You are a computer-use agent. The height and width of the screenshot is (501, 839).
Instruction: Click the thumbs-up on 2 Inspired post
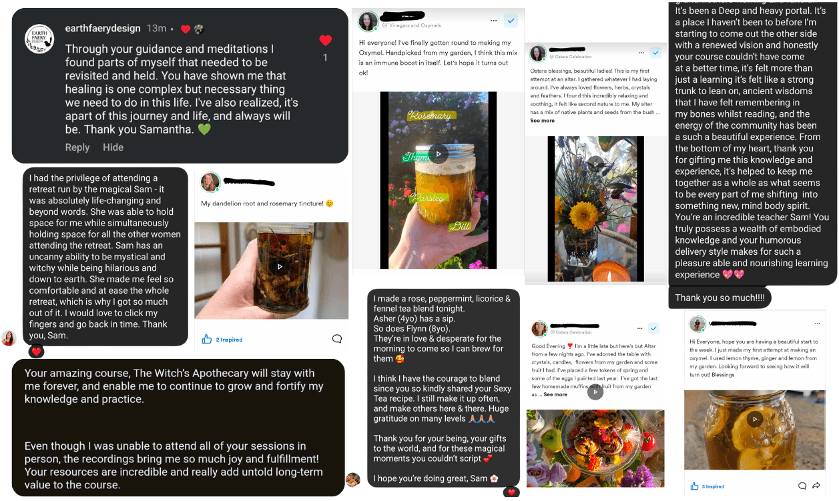point(207,339)
